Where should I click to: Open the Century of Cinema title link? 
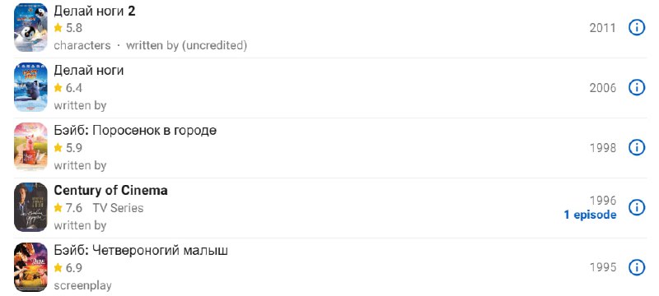point(110,191)
